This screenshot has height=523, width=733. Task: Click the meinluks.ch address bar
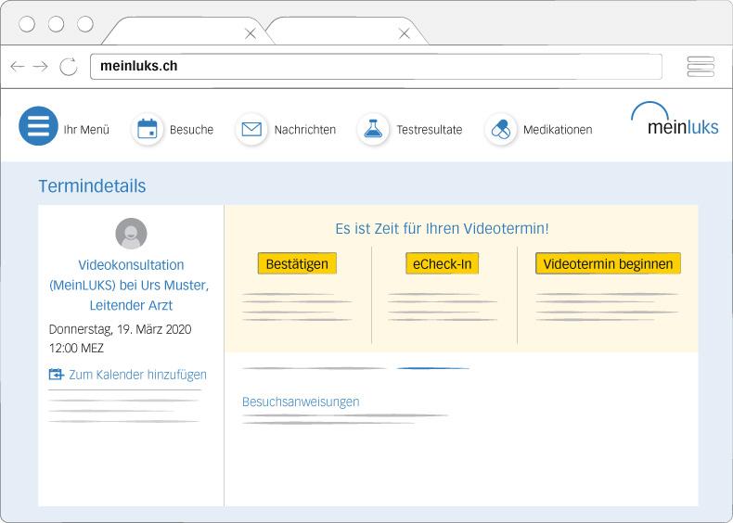click(x=376, y=67)
